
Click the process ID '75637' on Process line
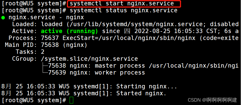point(50,38)
